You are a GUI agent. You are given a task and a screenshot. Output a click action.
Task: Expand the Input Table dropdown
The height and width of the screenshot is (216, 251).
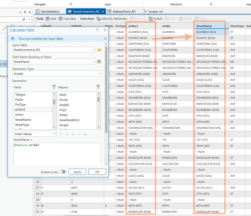[x=94, y=50]
